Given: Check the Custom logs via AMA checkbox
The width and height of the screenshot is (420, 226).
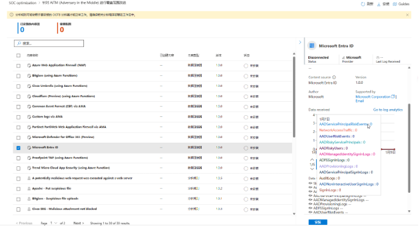Looking at the screenshot, I should [18, 118].
